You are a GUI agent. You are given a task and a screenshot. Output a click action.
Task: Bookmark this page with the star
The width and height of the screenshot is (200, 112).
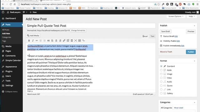158,4
